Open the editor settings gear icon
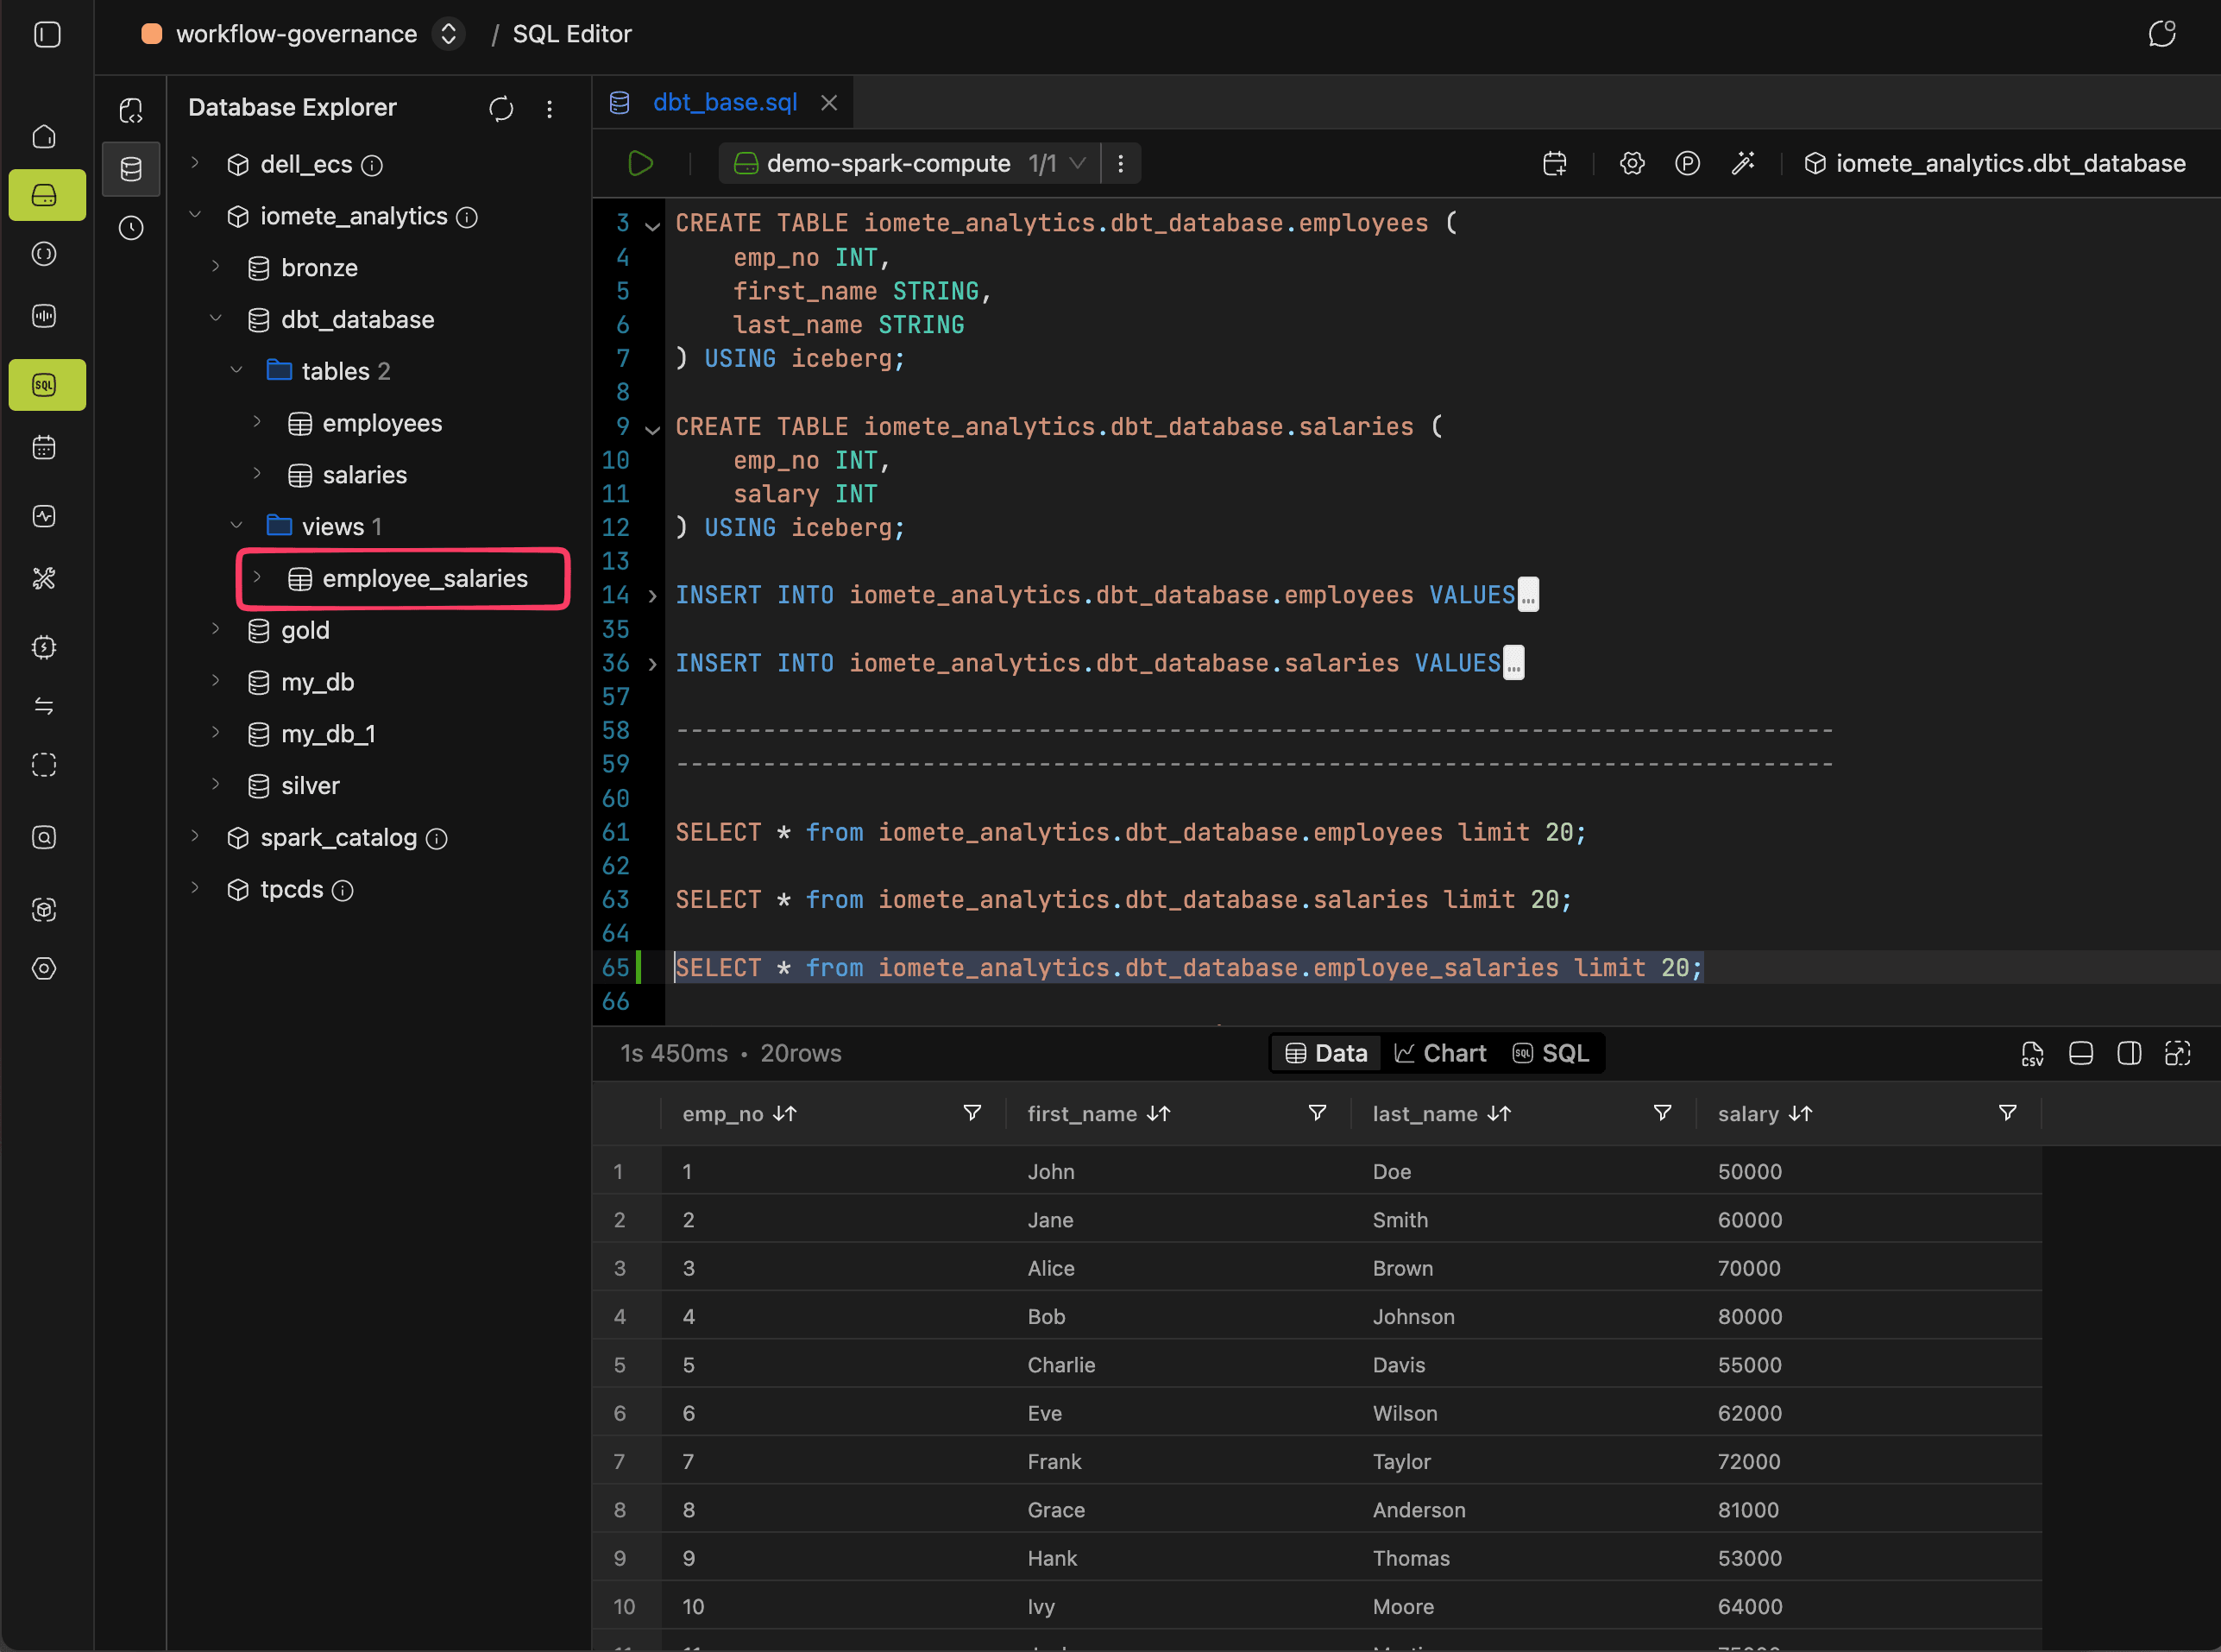Screen dimensions: 2221x1652 tap(1632, 163)
